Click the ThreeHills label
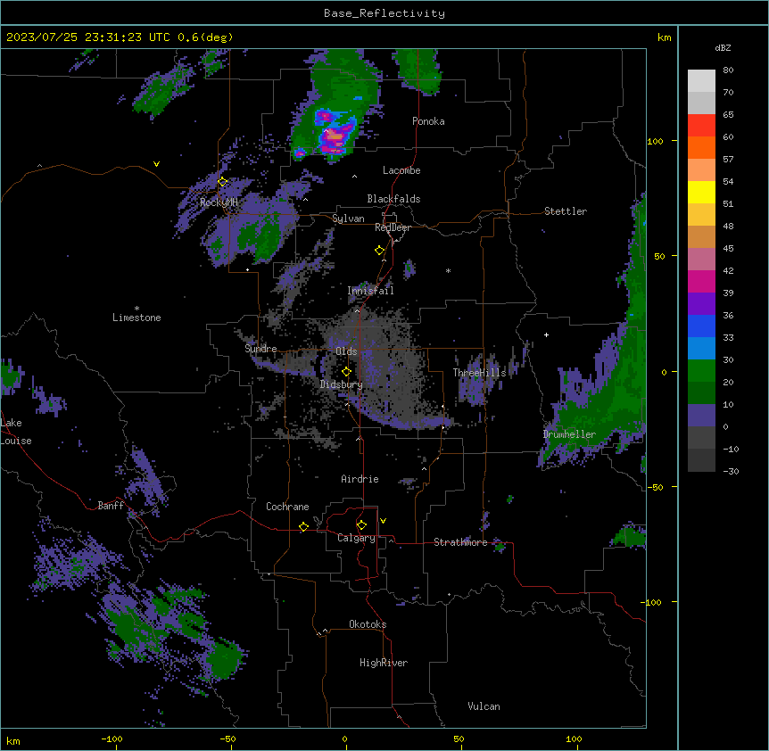This screenshot has width=769, height=751. (x=479, y=373)
